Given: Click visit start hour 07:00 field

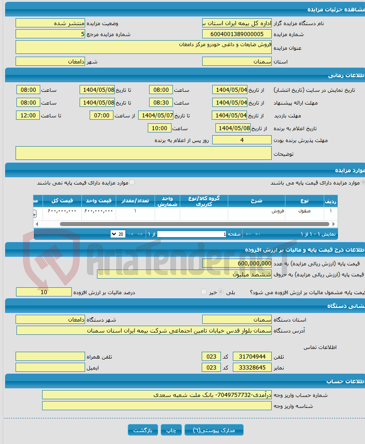Looking at the screenshot, I should tap(102, 116).
